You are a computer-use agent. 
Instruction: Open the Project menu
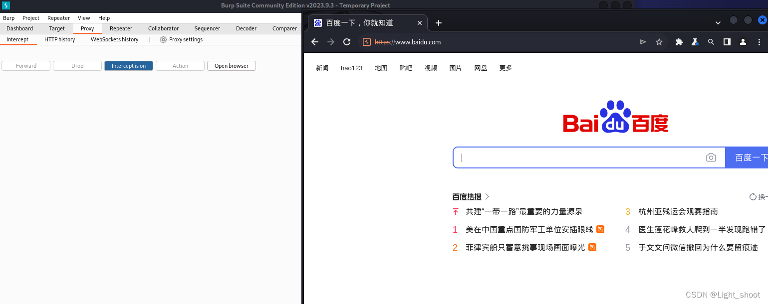[31, 18]
